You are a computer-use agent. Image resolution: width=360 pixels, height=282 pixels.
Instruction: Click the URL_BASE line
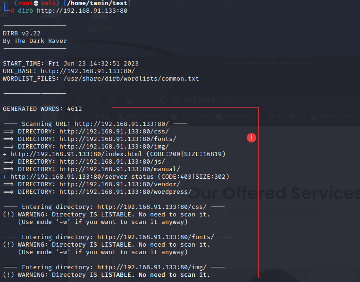click(68, 71)
